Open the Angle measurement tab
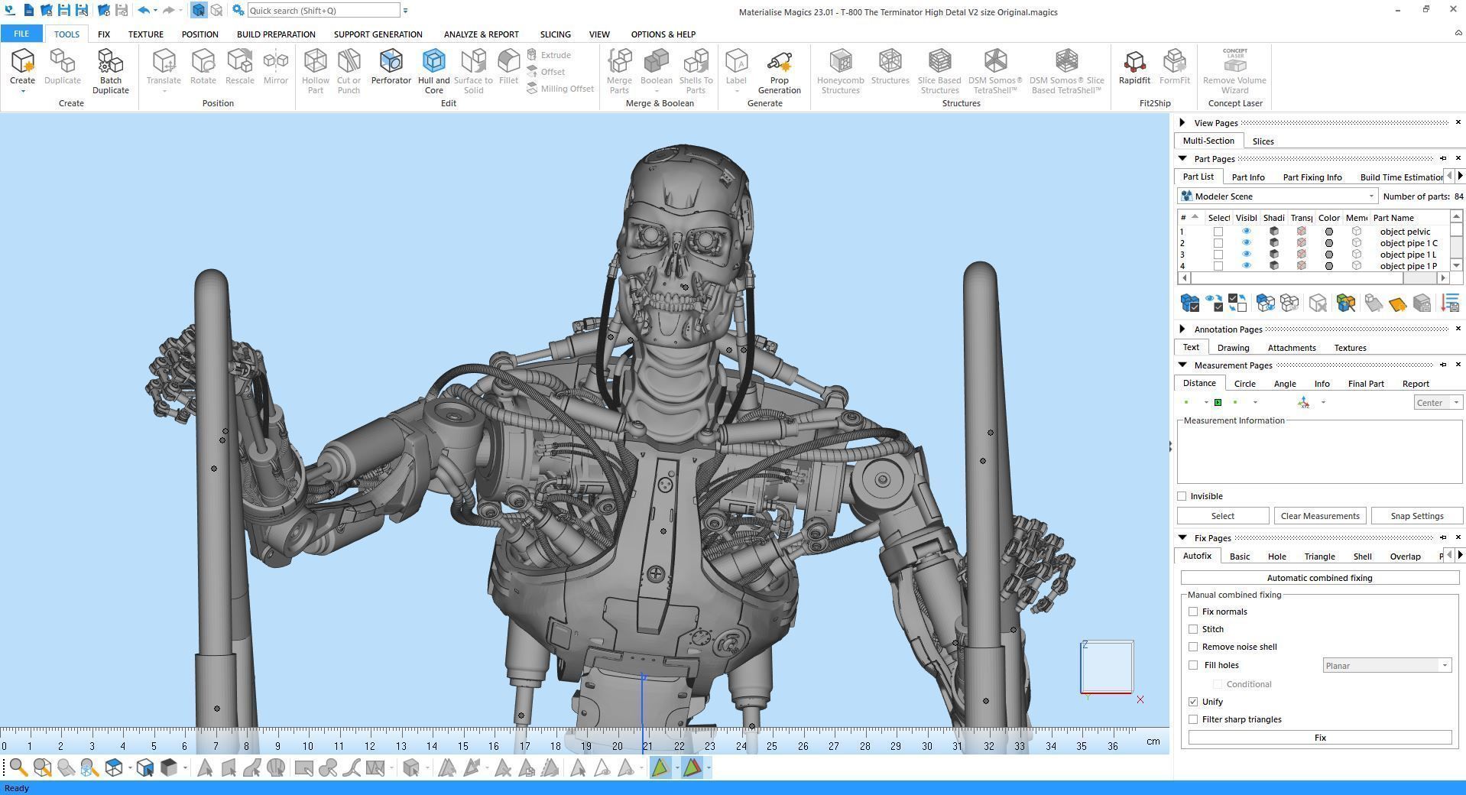The width and height of the screenshot is (1466, 795). coord(1284,384)
